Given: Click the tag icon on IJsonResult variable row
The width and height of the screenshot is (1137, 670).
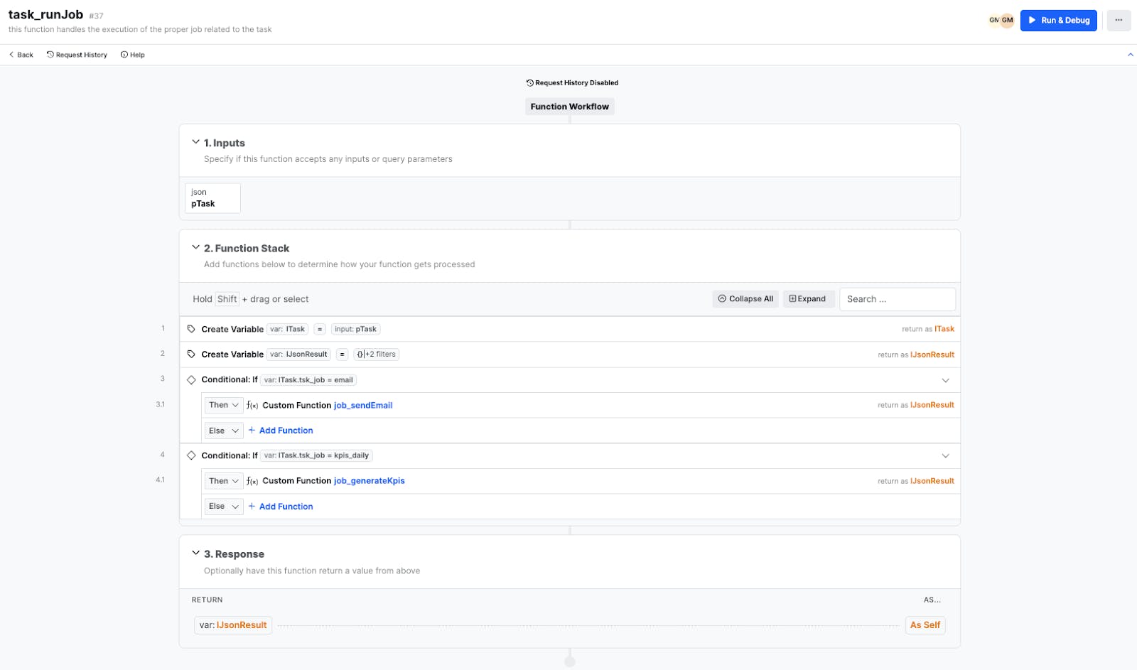Looking at the screenshot, I should [x=191, y=355].
